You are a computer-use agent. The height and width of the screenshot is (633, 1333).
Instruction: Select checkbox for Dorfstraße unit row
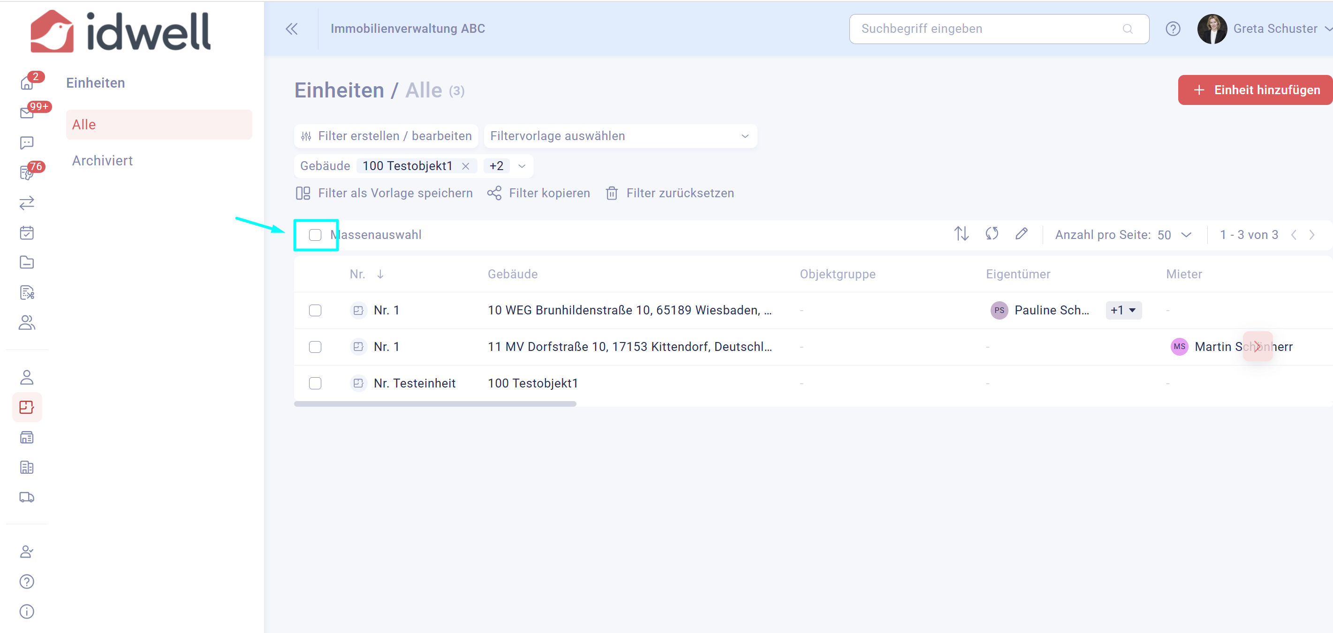(x=315, y=347)
